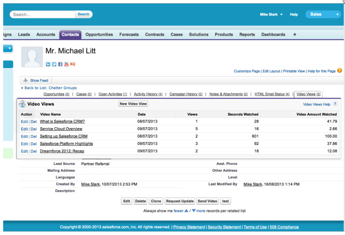The height and width of the screenshot is (235, 345).
Task: Click the plus icon for all tabs
Action: click(x=294, y=34)
